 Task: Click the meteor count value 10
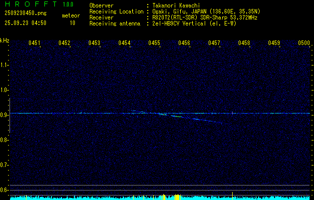tap(73, 23)
